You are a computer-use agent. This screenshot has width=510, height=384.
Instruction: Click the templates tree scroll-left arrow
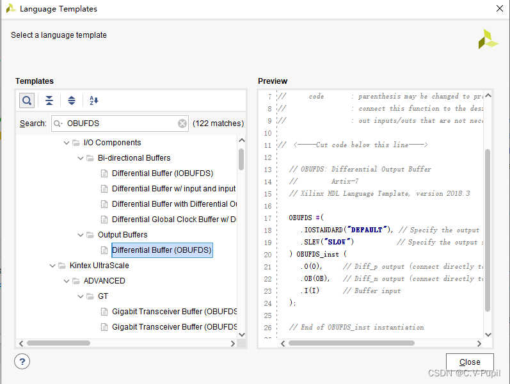21,343
